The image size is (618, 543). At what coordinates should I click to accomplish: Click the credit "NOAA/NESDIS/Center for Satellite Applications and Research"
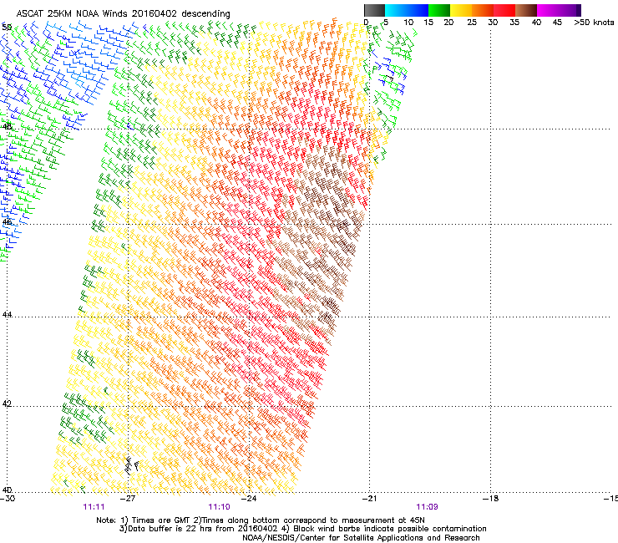point(361,538)
